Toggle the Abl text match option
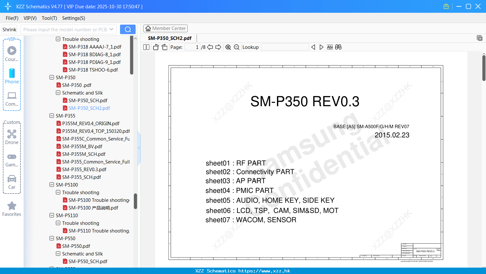486x274 pixels. (330, 47)
